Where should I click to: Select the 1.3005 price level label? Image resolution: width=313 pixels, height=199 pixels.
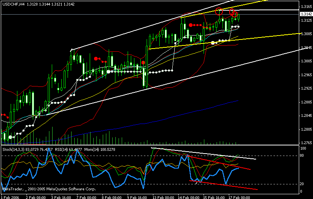[306, 61]
